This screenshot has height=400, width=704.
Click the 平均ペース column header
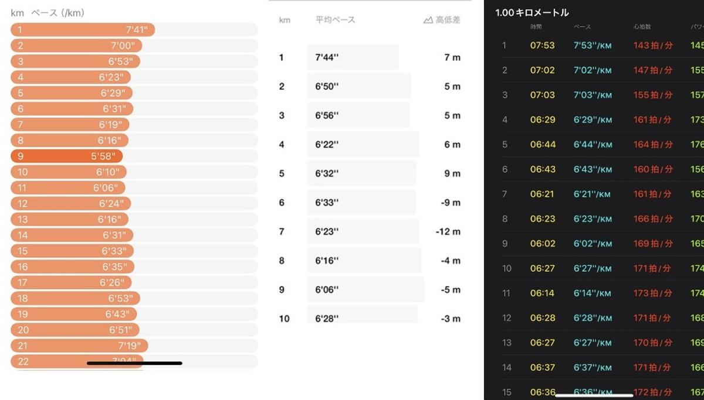click(x=335, y=20)
